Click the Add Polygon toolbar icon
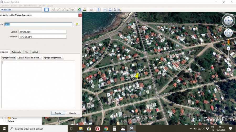 coord(58,10)
